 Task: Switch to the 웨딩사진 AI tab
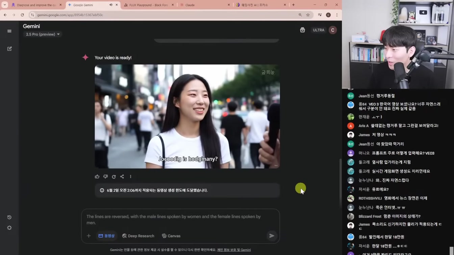(x=261, y=5)
